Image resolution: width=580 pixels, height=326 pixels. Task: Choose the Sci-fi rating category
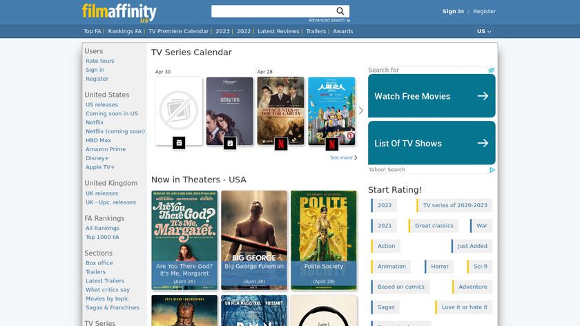pyautogui.click(x=480, y=267)
